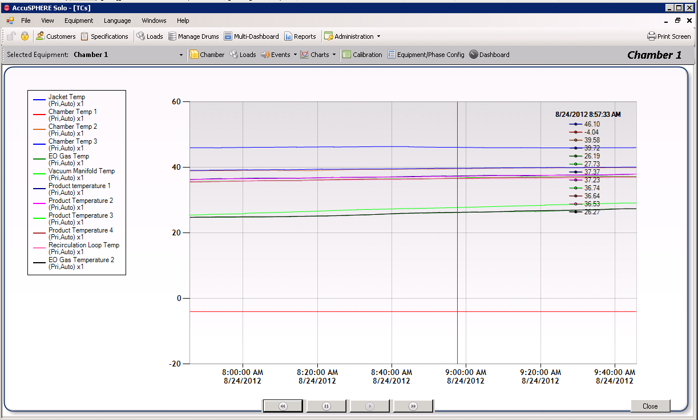Viewport: 698px width, 420px height.
Task: Click the Manage Drums icon
Action: click(172, 36)
